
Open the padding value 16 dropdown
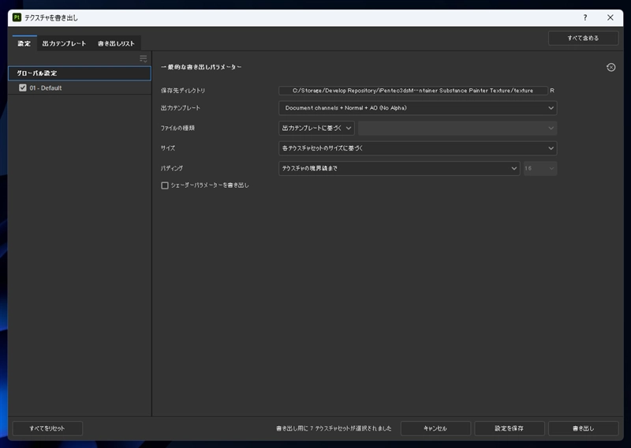tap(540, 168)
